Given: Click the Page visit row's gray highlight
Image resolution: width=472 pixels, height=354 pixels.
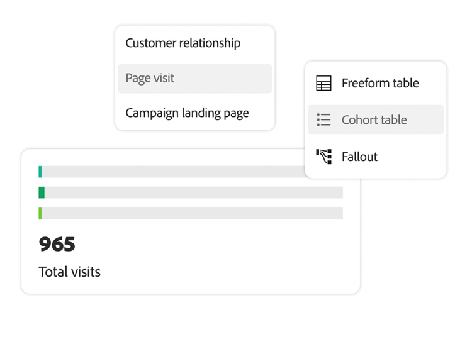Looking at the screenshot, I should tap(239, 79).
